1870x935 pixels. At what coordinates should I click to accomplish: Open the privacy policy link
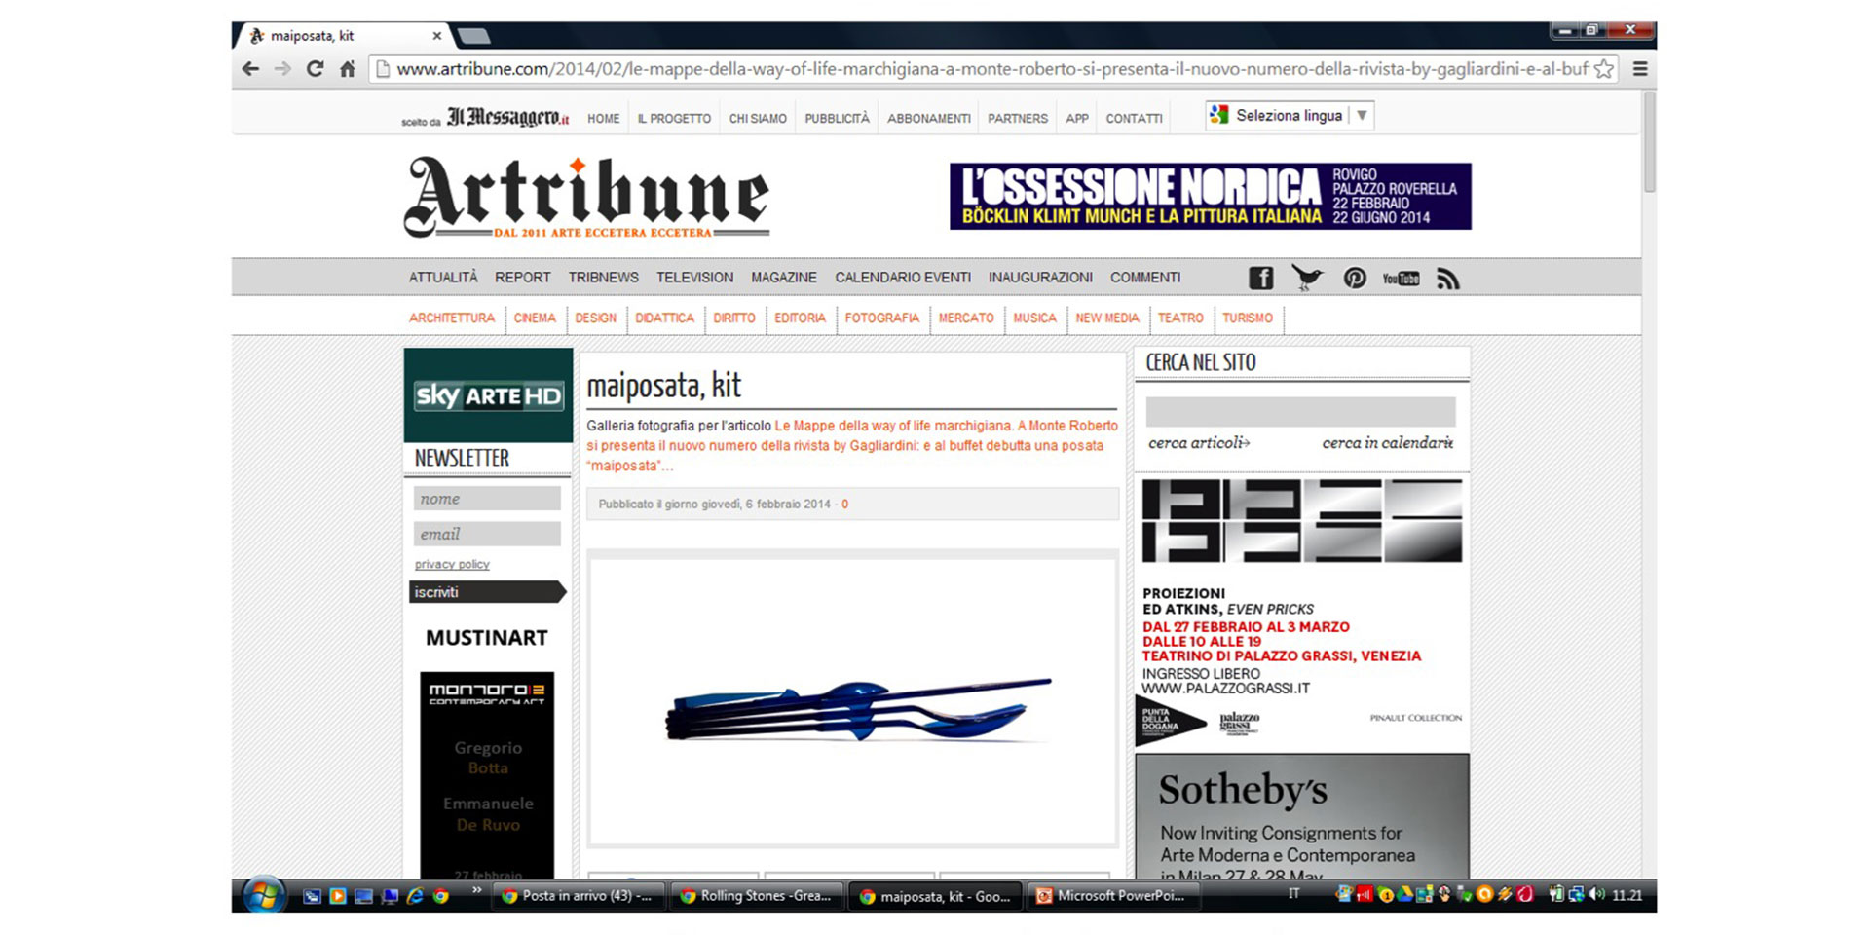point(452,565)
